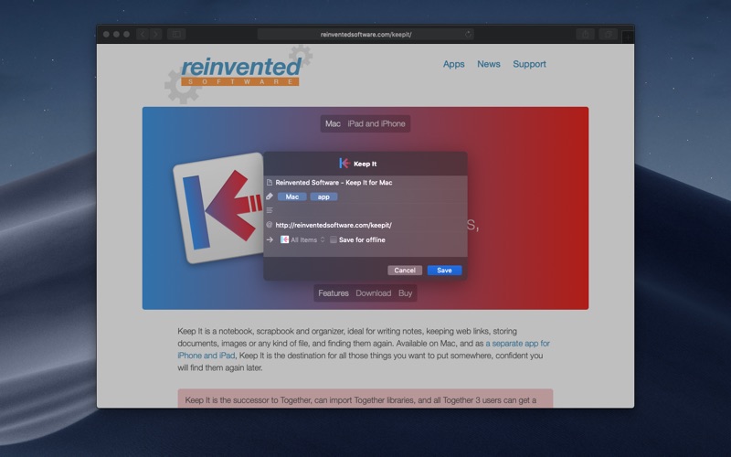
Task: Switch to the Mac tab
Action: (333, 123)
